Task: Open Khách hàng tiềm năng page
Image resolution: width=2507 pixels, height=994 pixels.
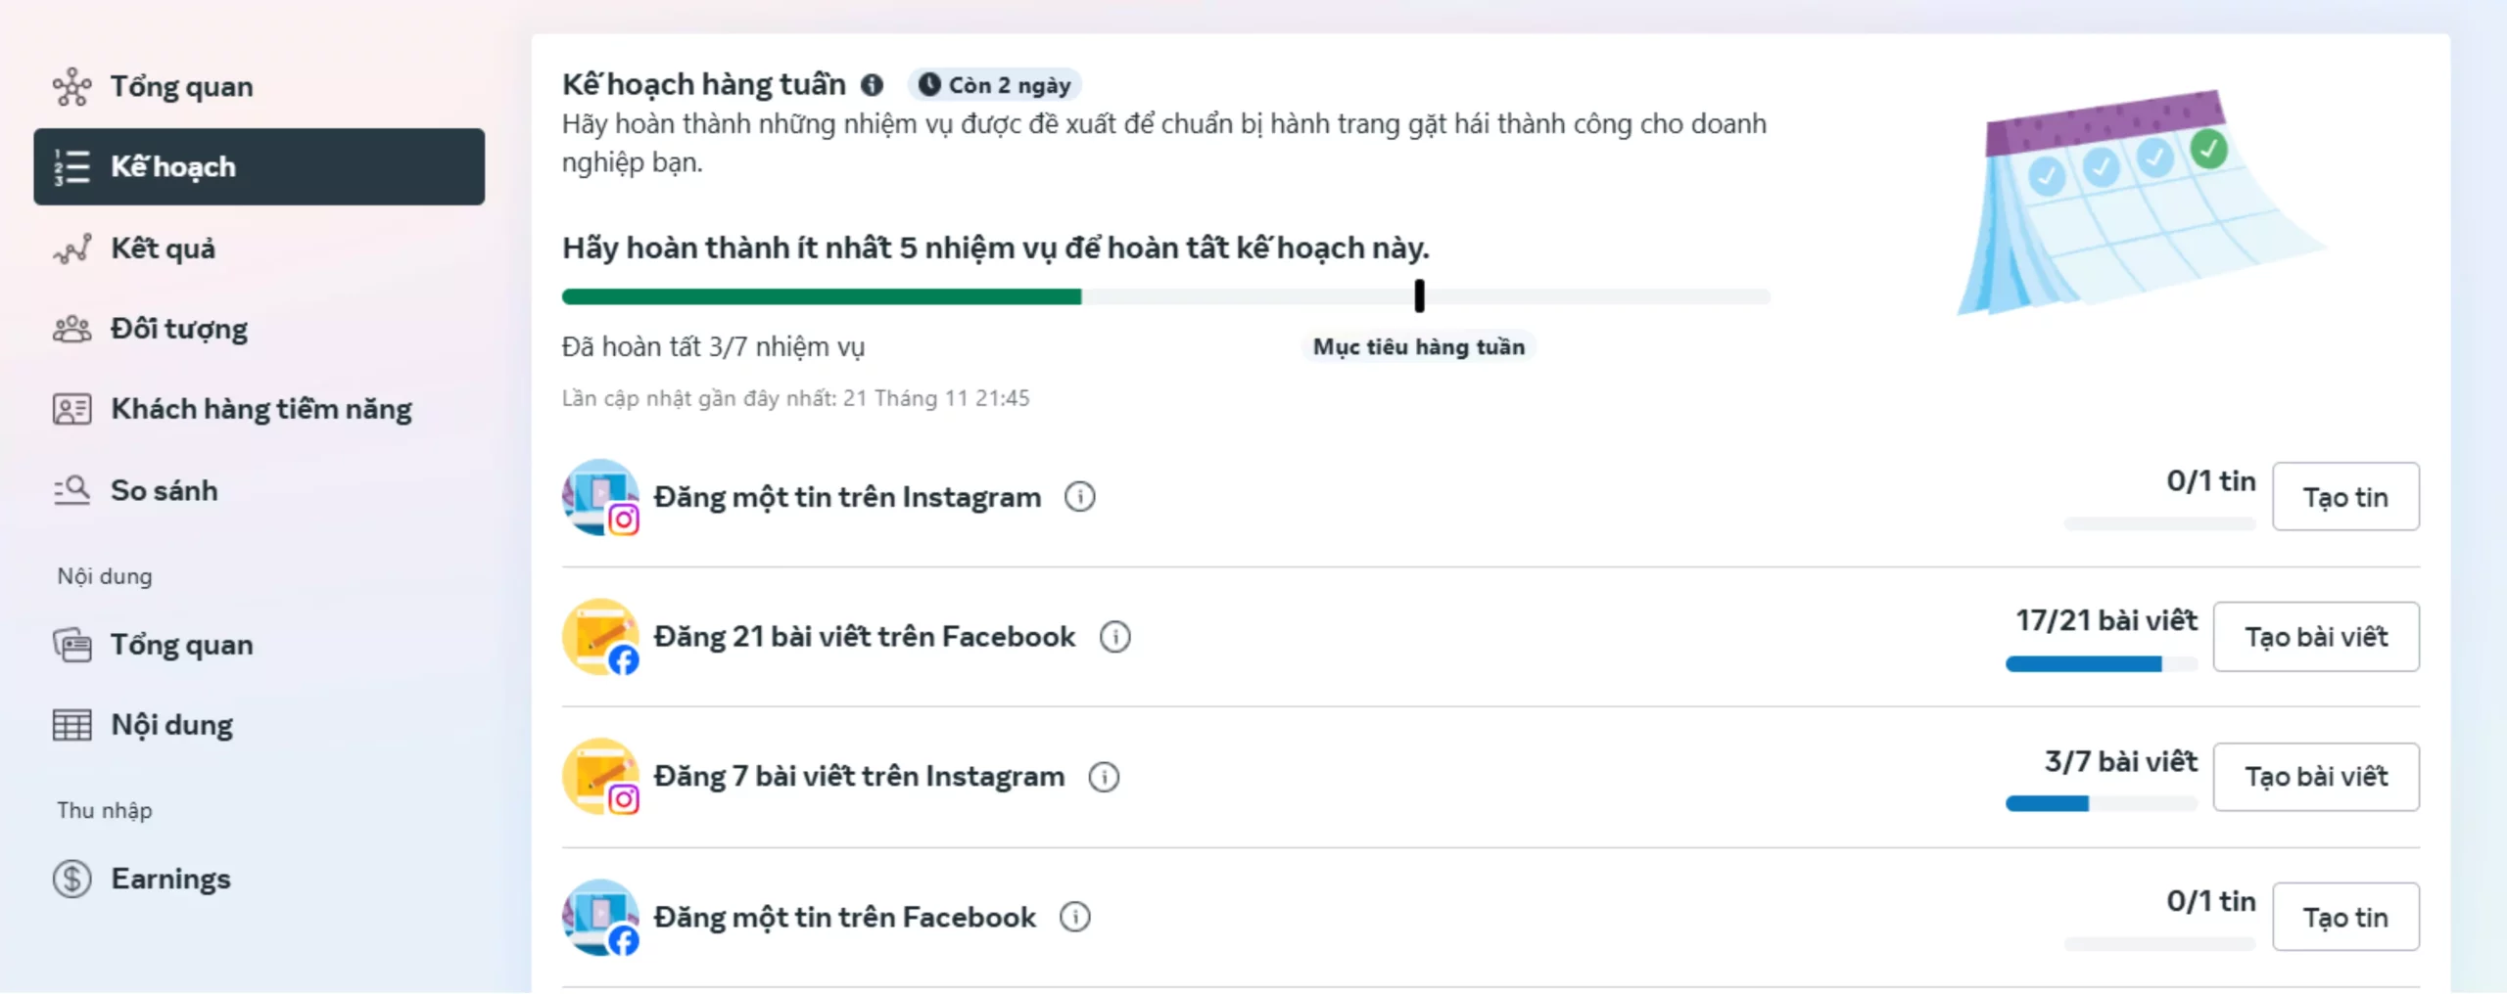Action: pos(260,409)
